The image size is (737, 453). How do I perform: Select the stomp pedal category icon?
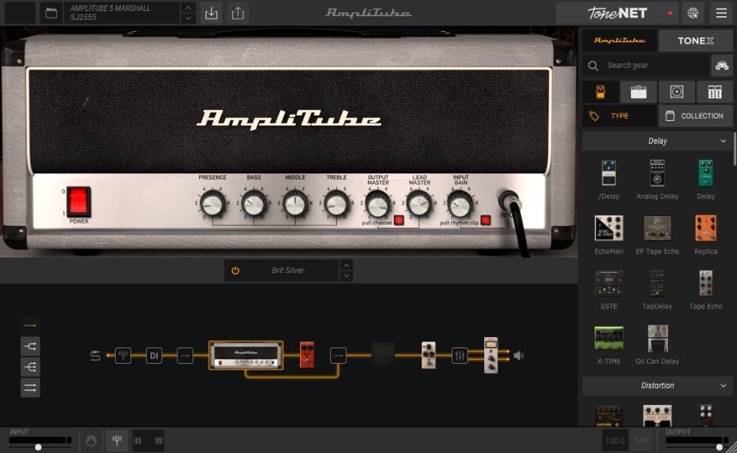pyautogui.click(x=600, y=91)
